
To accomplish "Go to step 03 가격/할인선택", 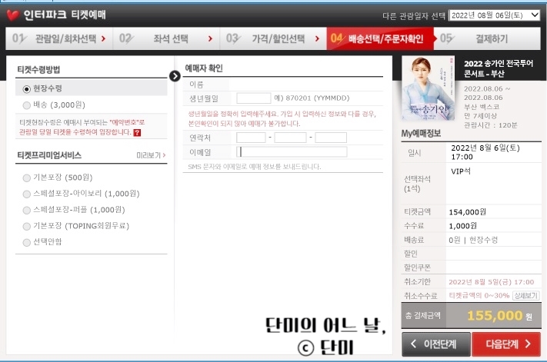I will coord(273,38).
